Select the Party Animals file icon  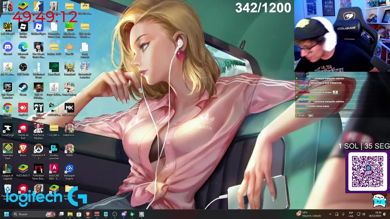85,50
